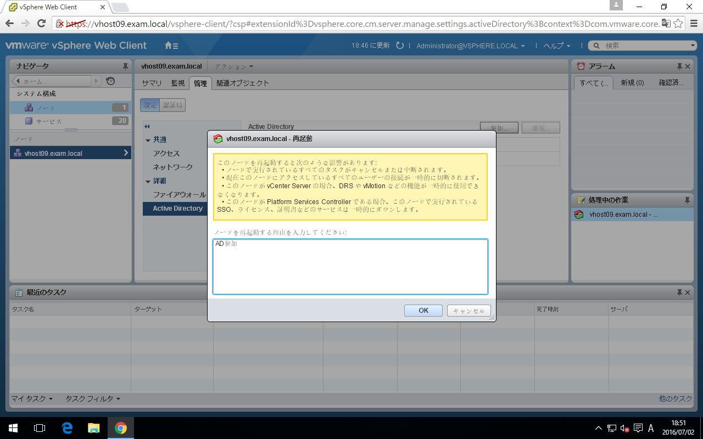Screen dimensions: 703x439
Task: Select the サービス item in navigator
Action: 70,121
